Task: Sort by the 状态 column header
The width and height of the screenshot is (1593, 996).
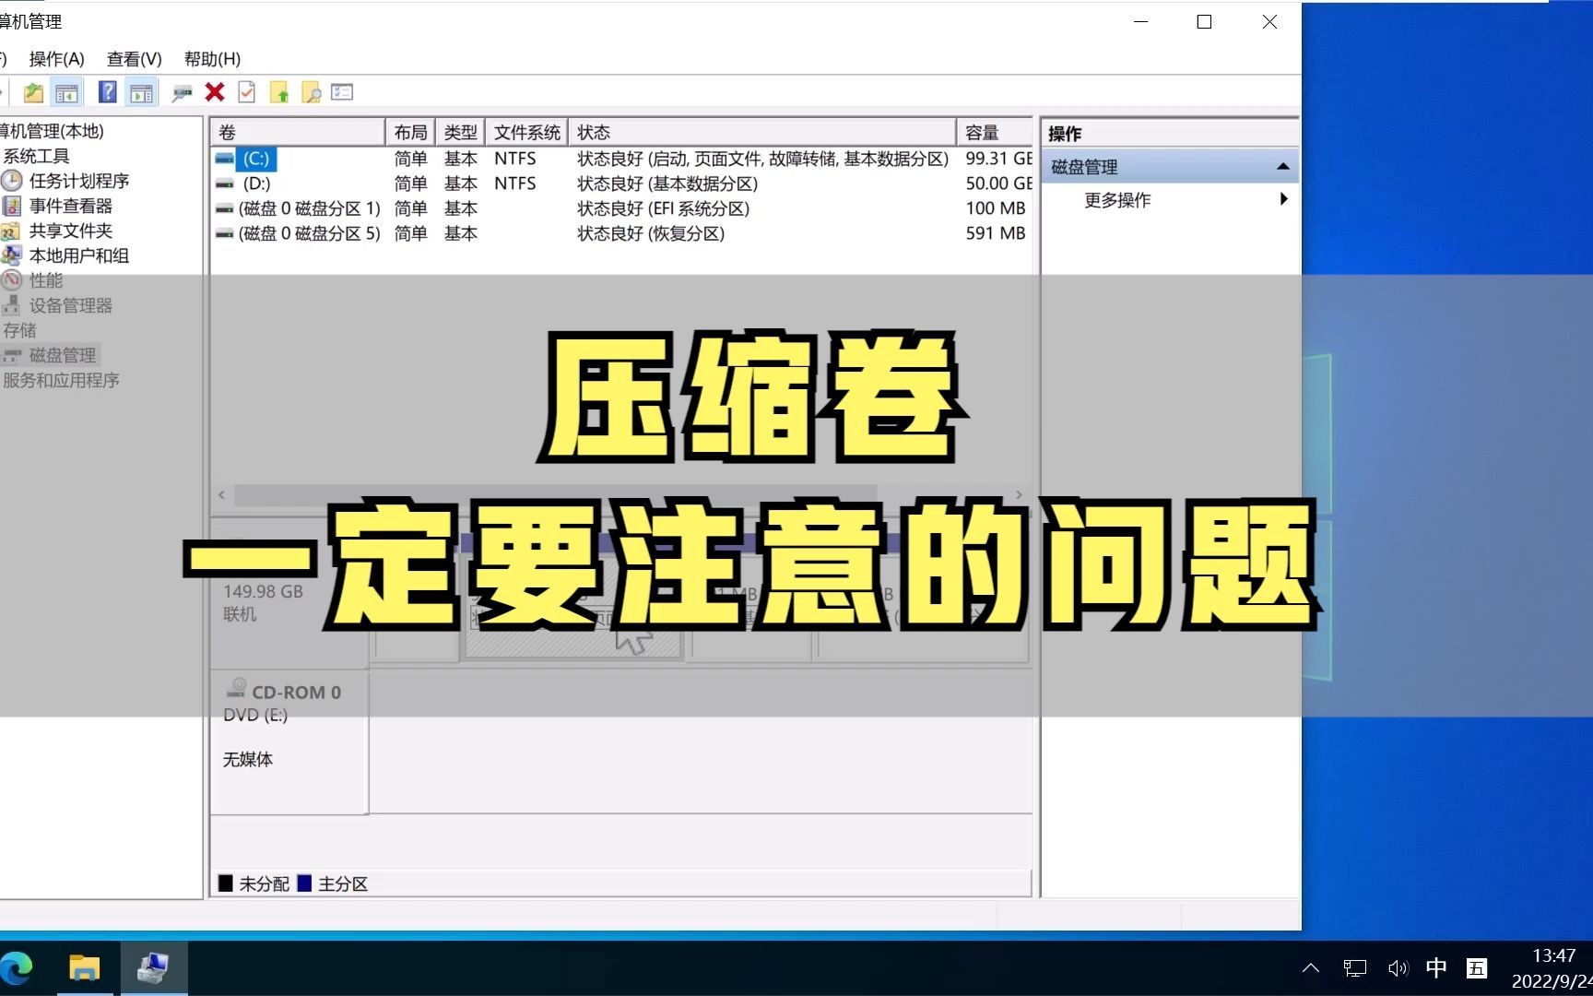Action: point(761,133)
